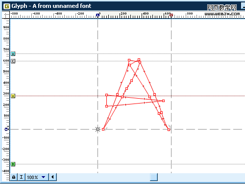Select the bottom-left start node of the A
This screenshot has height=184, width=245.
[103, 129]
